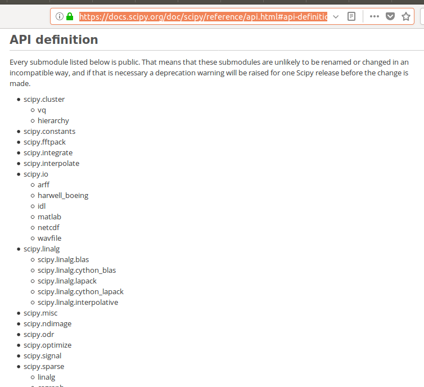Click the green secure connection padlock icon
The image size is (424, 387).
tap(70, 16)
